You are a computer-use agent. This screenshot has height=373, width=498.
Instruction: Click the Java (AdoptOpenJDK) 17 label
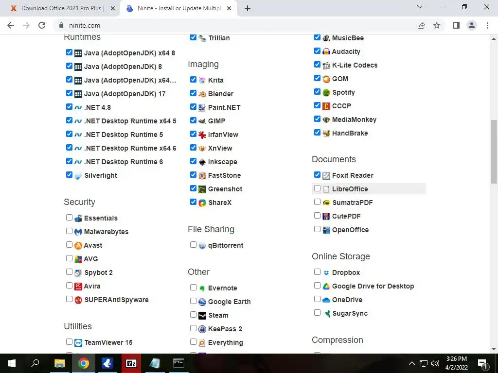(x=125, y=94)
